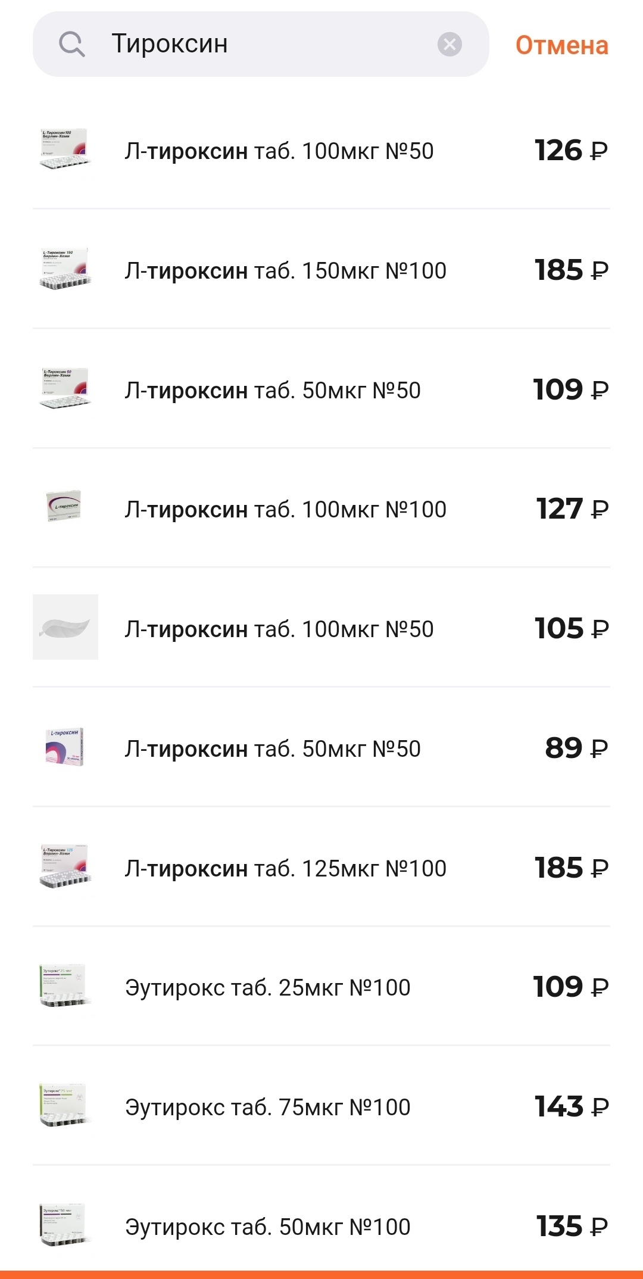Tap the search magnifier icon
The image size is (643, 1279).
point(72,44)
